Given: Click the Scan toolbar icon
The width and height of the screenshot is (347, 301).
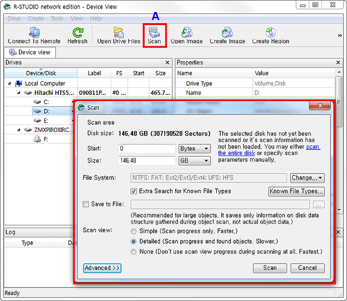Looking at the screenshot, I should (155, 35).
